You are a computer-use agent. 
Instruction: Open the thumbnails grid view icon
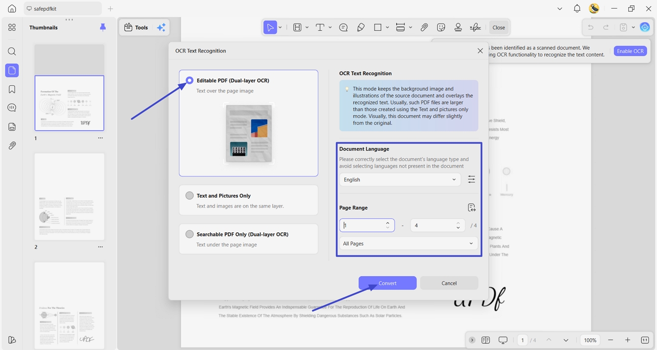pos(12,27)
